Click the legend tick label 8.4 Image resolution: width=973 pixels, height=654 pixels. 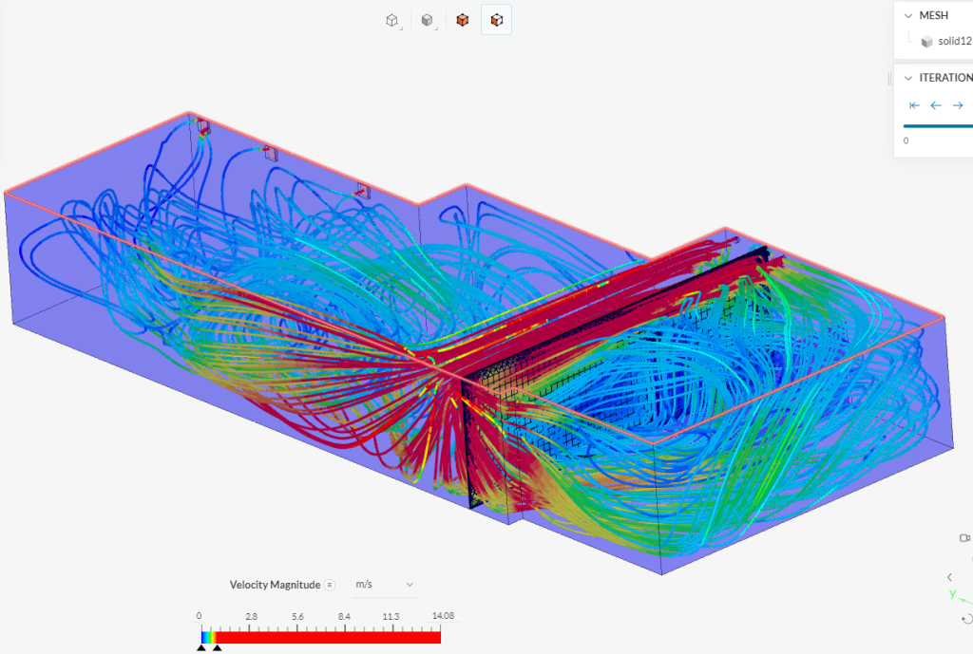[344, 616]
